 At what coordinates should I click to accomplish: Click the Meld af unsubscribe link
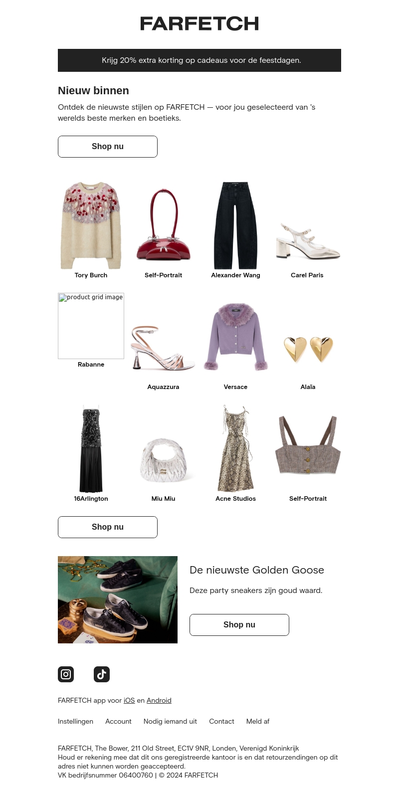click(x=258, y=721)
